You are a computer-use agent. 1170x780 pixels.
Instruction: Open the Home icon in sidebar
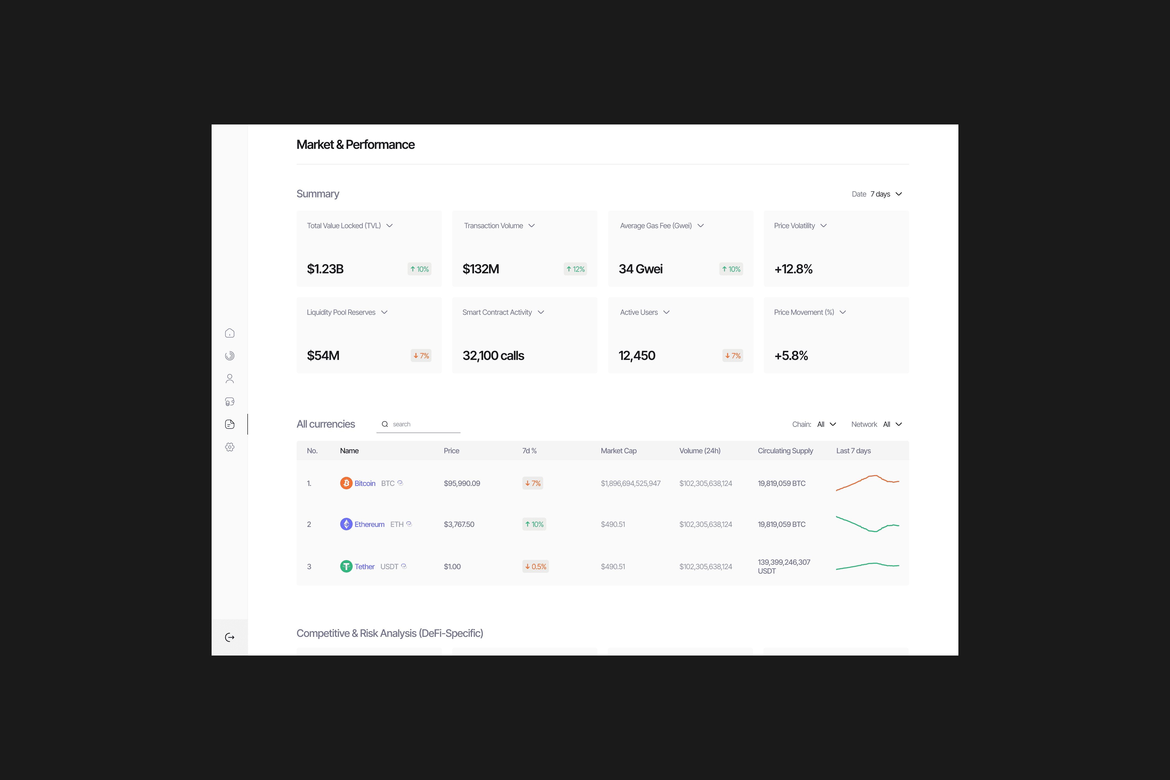point(229,333)
